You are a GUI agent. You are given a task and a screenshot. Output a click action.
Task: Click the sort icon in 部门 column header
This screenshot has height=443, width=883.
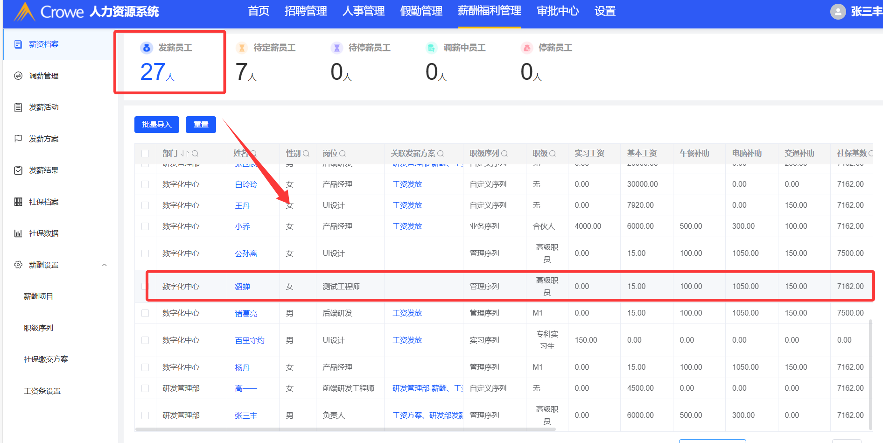pyautogui.click(x=185, y=154)
